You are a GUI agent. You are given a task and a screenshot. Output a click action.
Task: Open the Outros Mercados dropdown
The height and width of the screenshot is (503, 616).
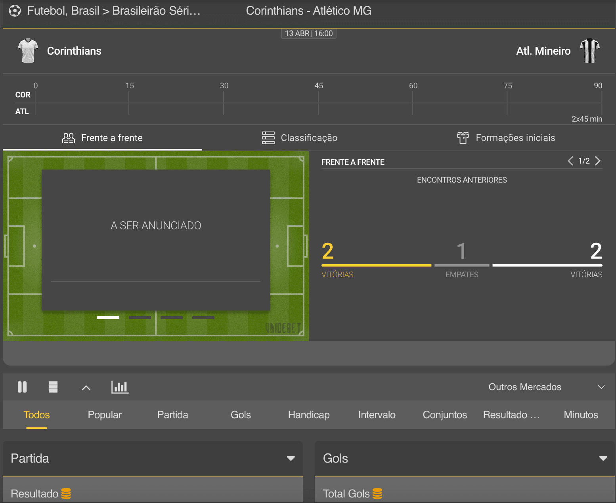(547, 387)
